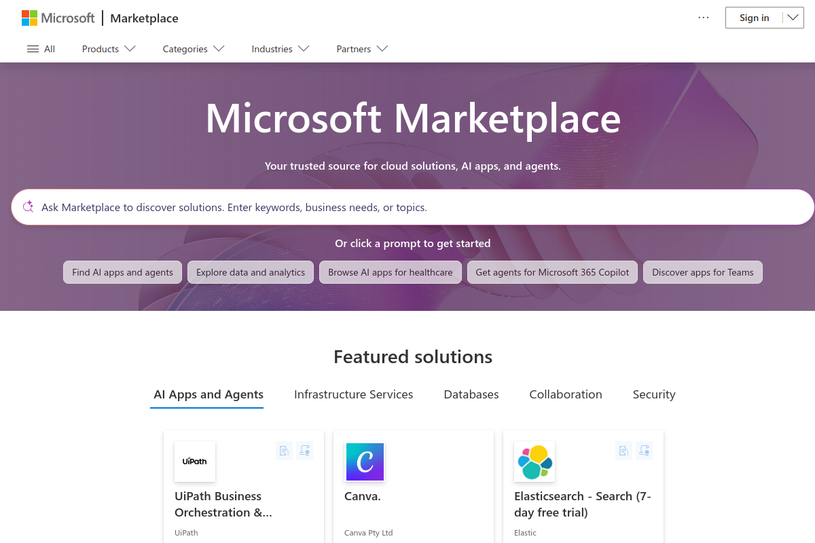Open the Sign in dropdown arrow
This screenshot has height=543, width=815.
[793, 18]
